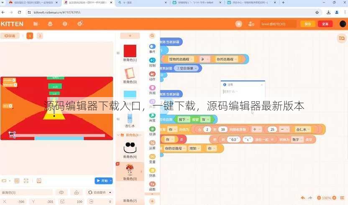Open the 运算 (operators) block category
The height and width of the screenshot is (205, 348).
tap(152, 145)
